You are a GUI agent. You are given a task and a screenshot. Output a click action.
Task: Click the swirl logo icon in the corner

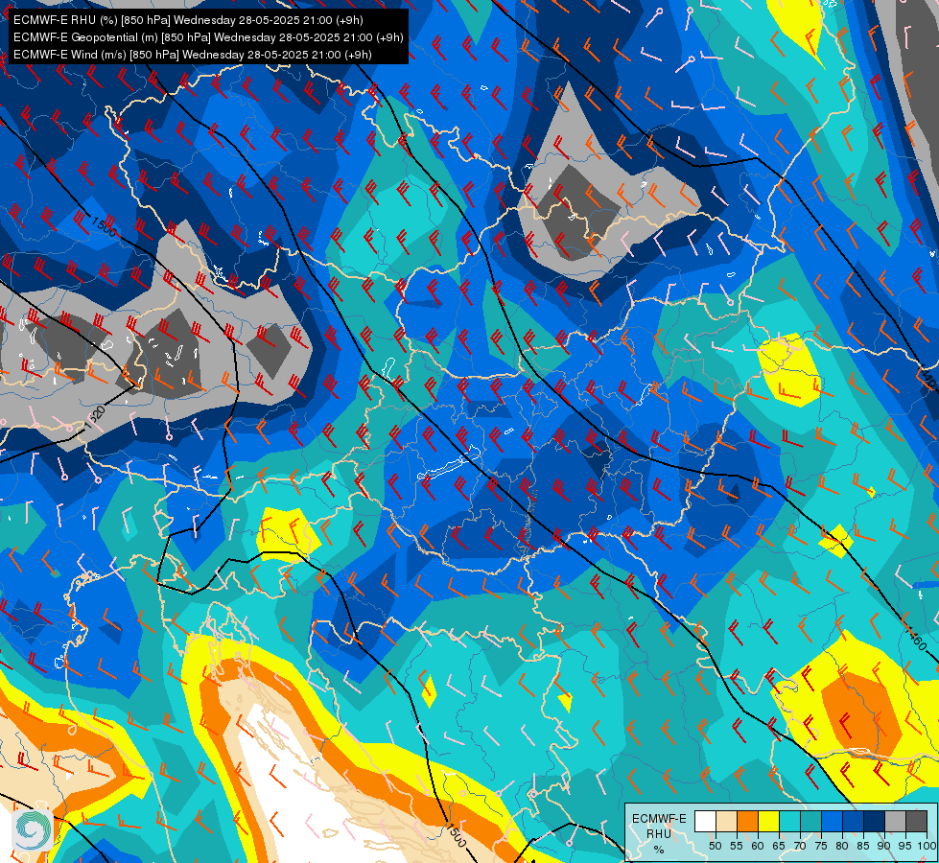[x=33, y=828]
